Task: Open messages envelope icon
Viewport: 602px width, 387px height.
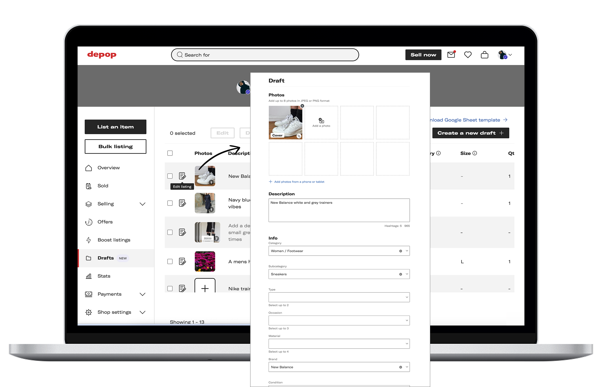Action: [x=451, y=55]
